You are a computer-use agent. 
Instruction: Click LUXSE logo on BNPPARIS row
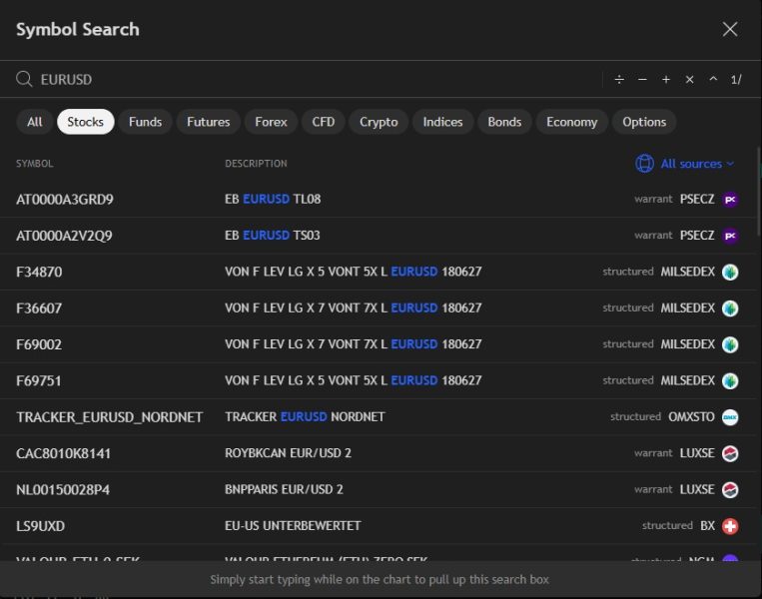point(730,490)
